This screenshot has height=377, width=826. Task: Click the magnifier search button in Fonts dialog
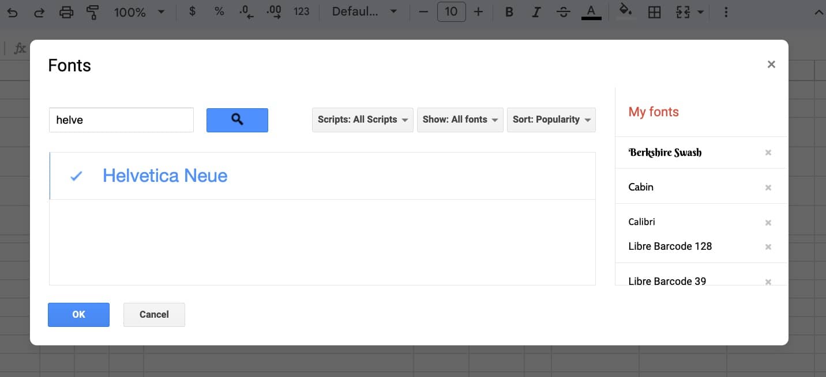[237, 120]
